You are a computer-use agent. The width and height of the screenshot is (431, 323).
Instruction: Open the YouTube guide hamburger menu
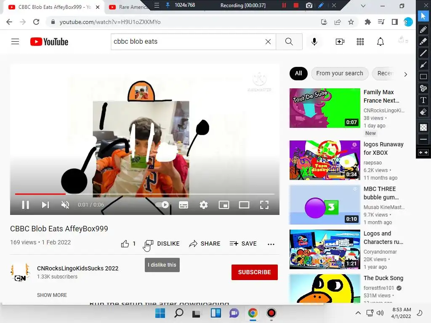(15, 42)
